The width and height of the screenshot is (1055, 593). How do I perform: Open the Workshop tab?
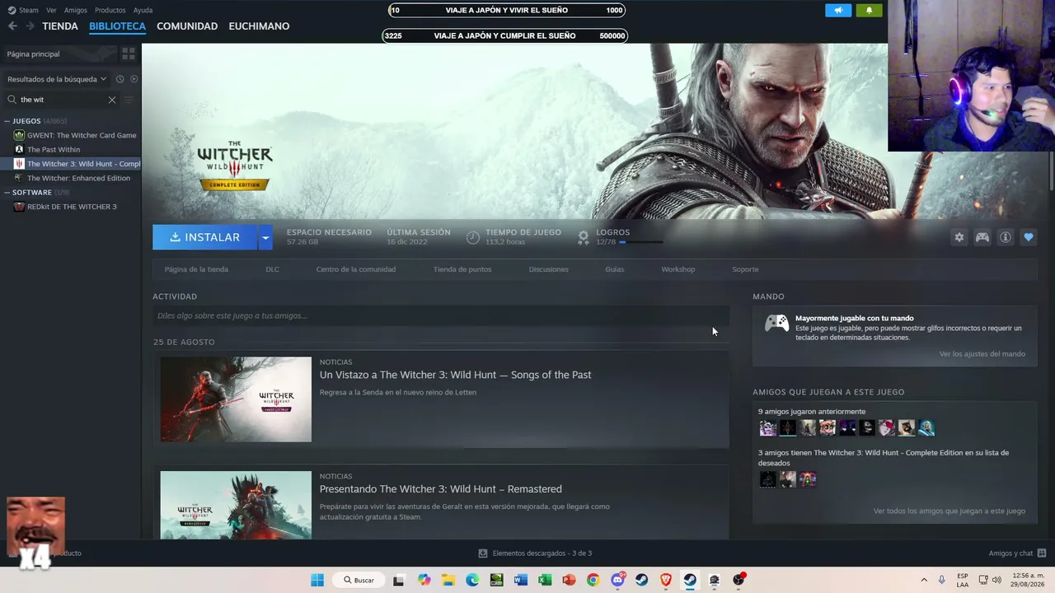(x=678, y=269)
